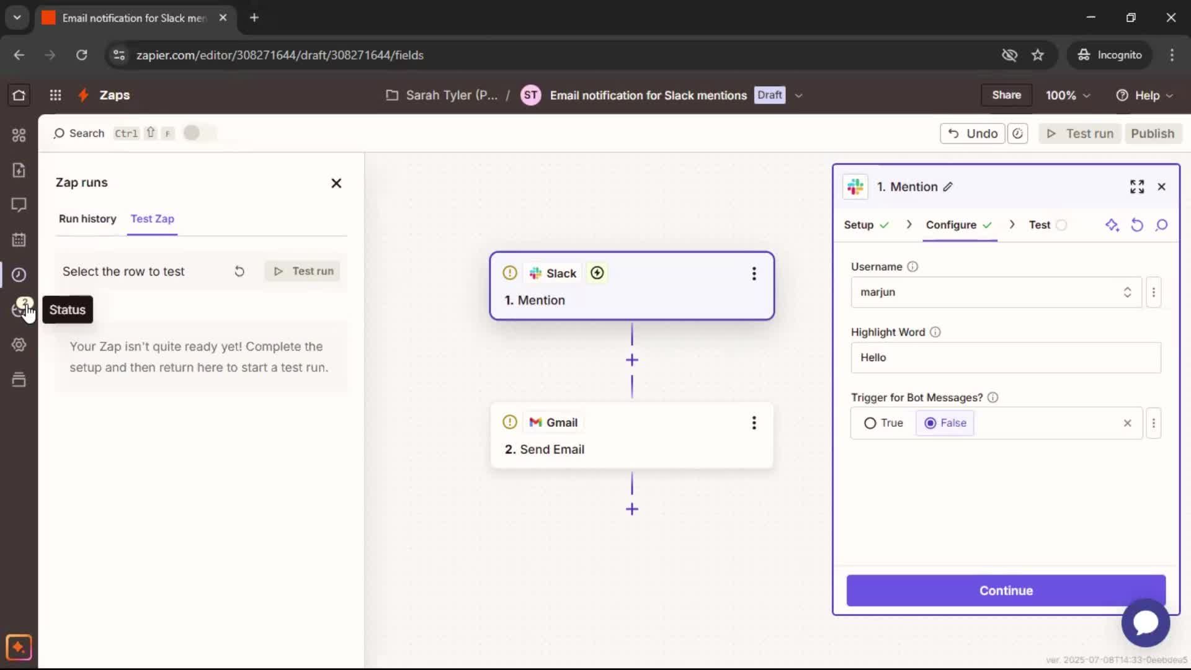Viewport: 1191px width, 670px height.
Task: Click the AI sparkle icon in step panel
Action: click(x=1112, y=225)
